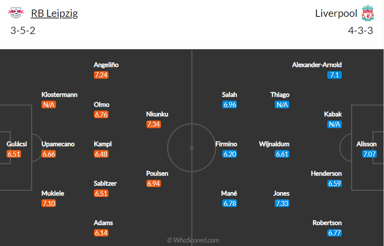
Task: Click Klostermann's N/A rating badge
Action: (49, 105)
